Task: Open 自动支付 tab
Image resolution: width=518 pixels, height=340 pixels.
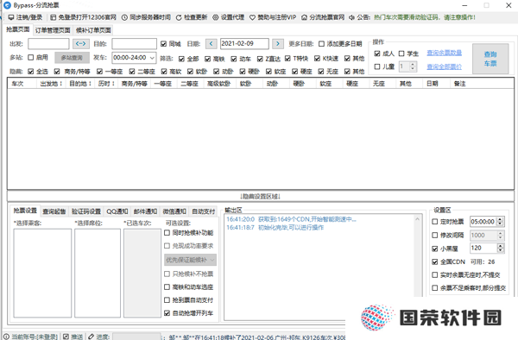Action: 203,211
